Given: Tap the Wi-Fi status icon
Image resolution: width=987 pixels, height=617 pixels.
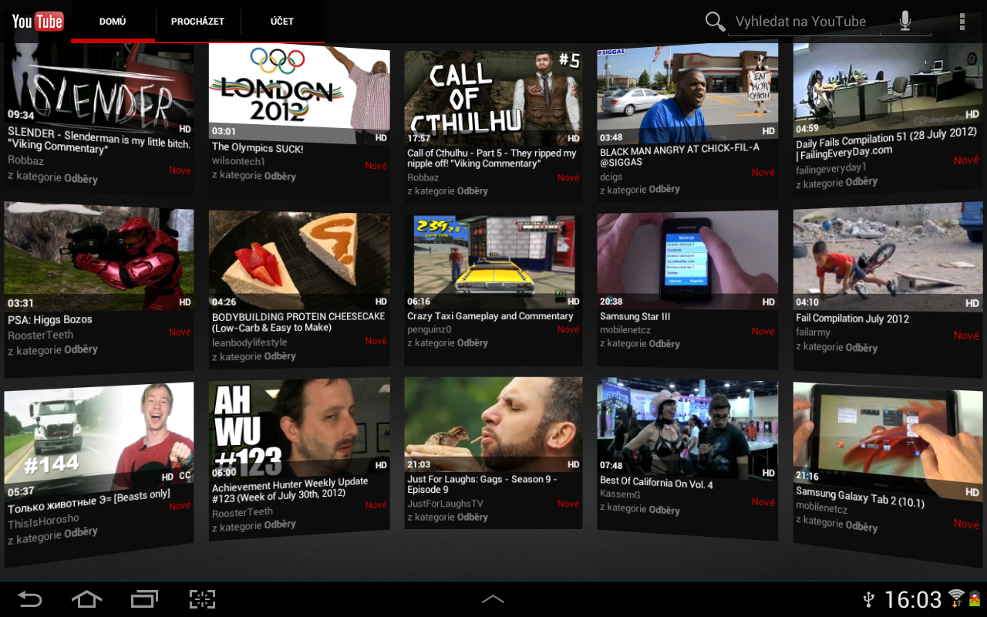Looking at the screenshot, I should point(956,598).
